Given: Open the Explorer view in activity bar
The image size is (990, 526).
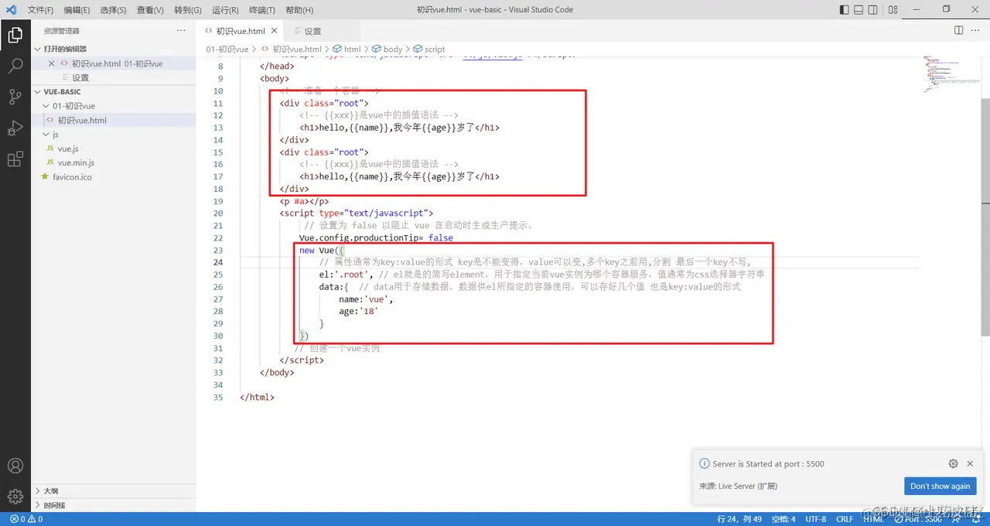Looking at the screenshot, I should point(15,36).
